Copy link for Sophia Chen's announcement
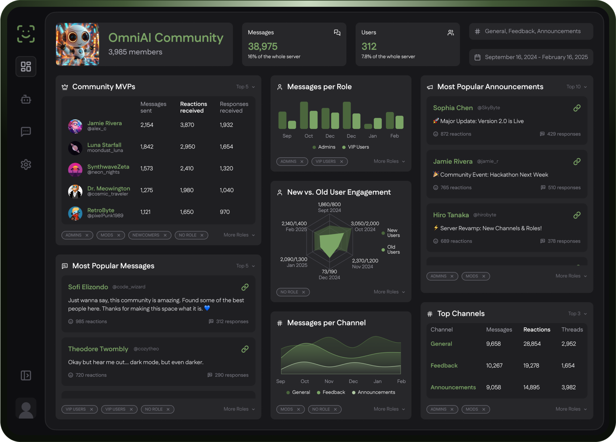 point(577,108)
